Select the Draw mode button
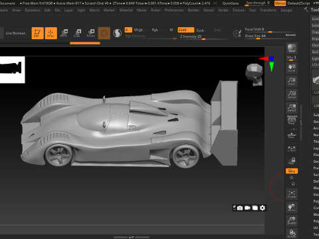This screenshot has width=319, height=239. click(x=51, y=33)
